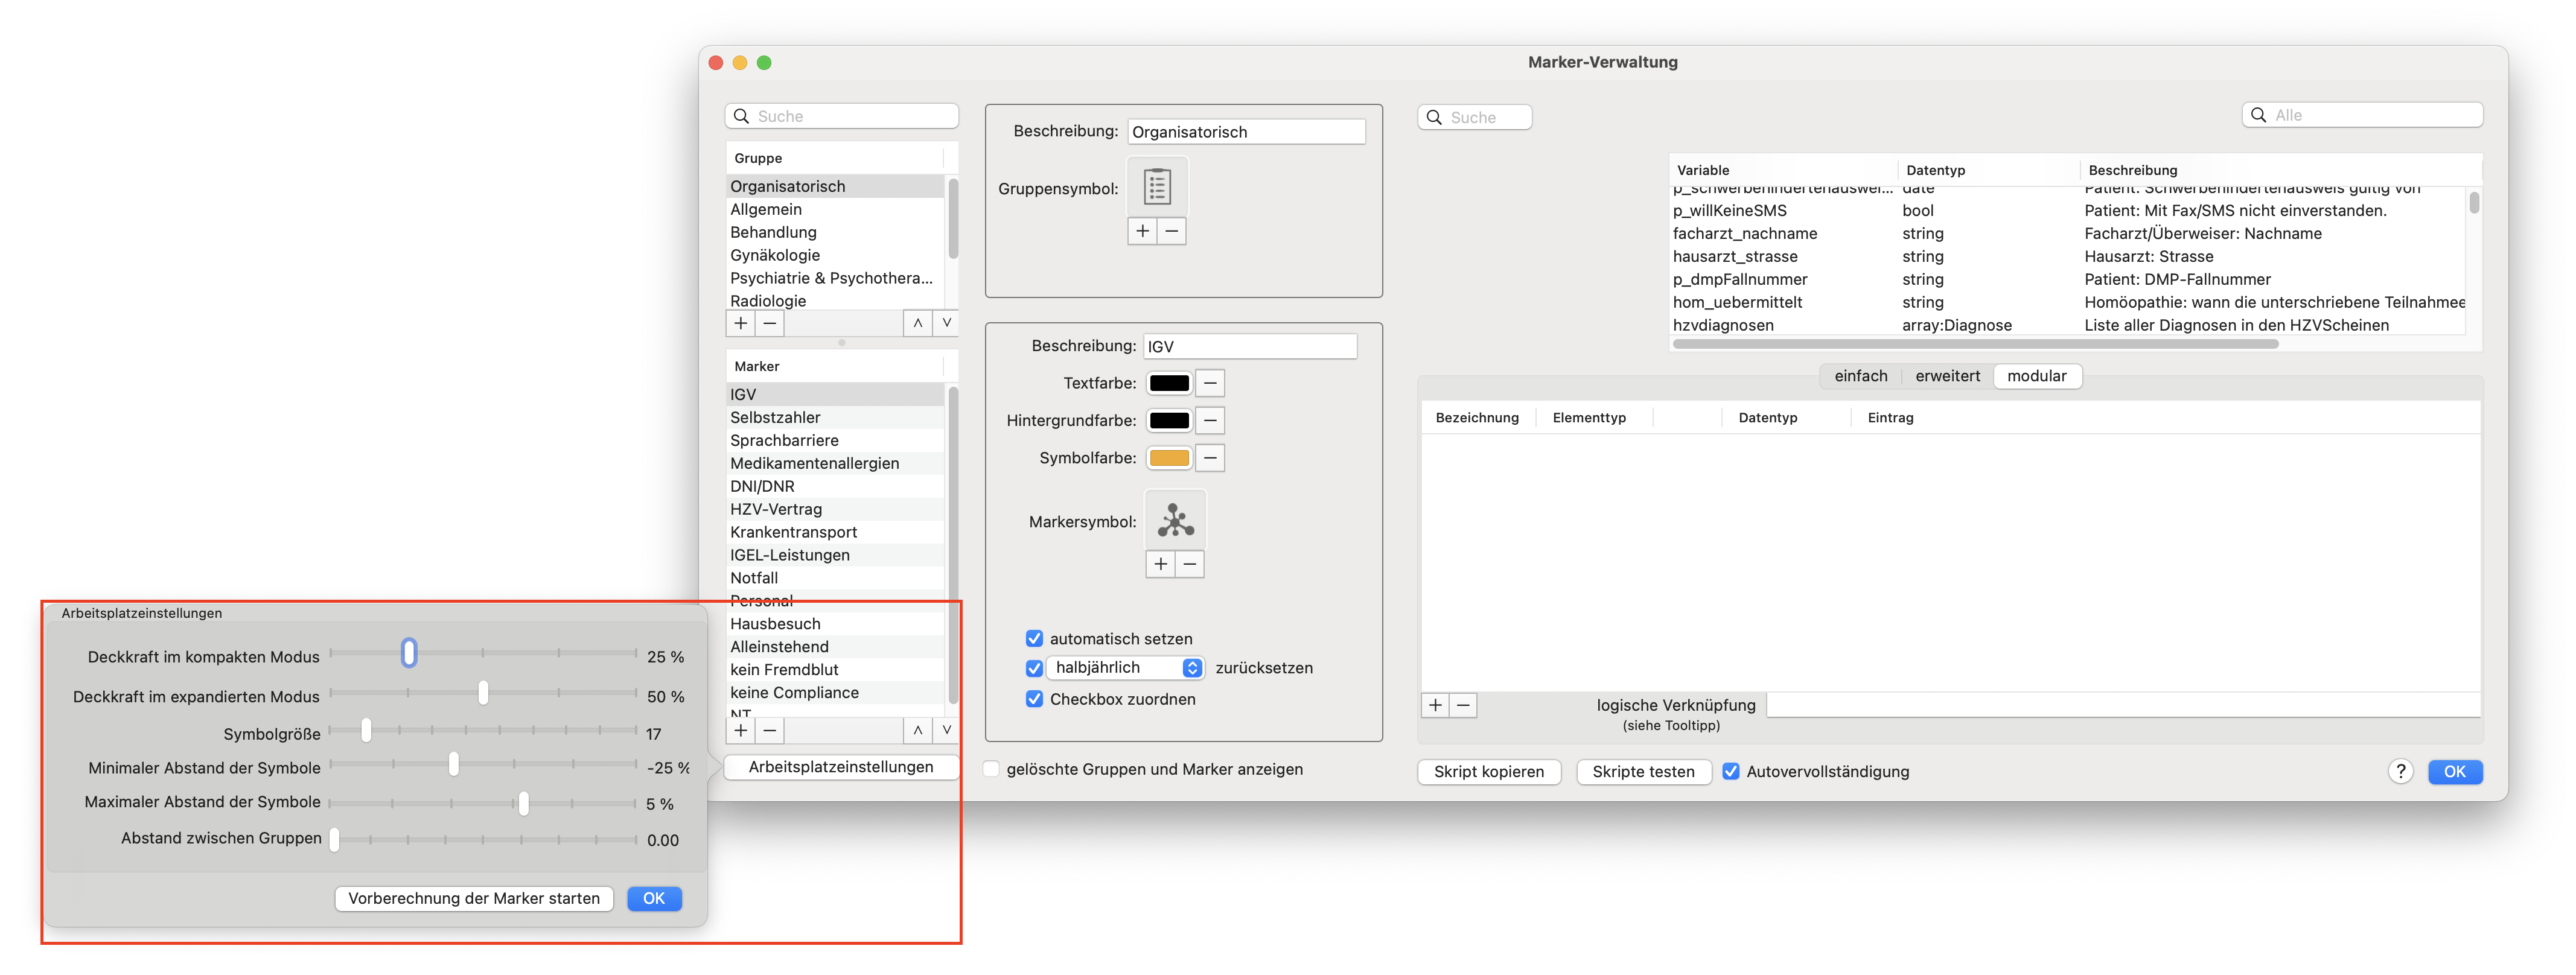The width and height of the screenshot is (2576, 975).
Task: Open the halbjährlich dropdown
Action: (1124, 668)
